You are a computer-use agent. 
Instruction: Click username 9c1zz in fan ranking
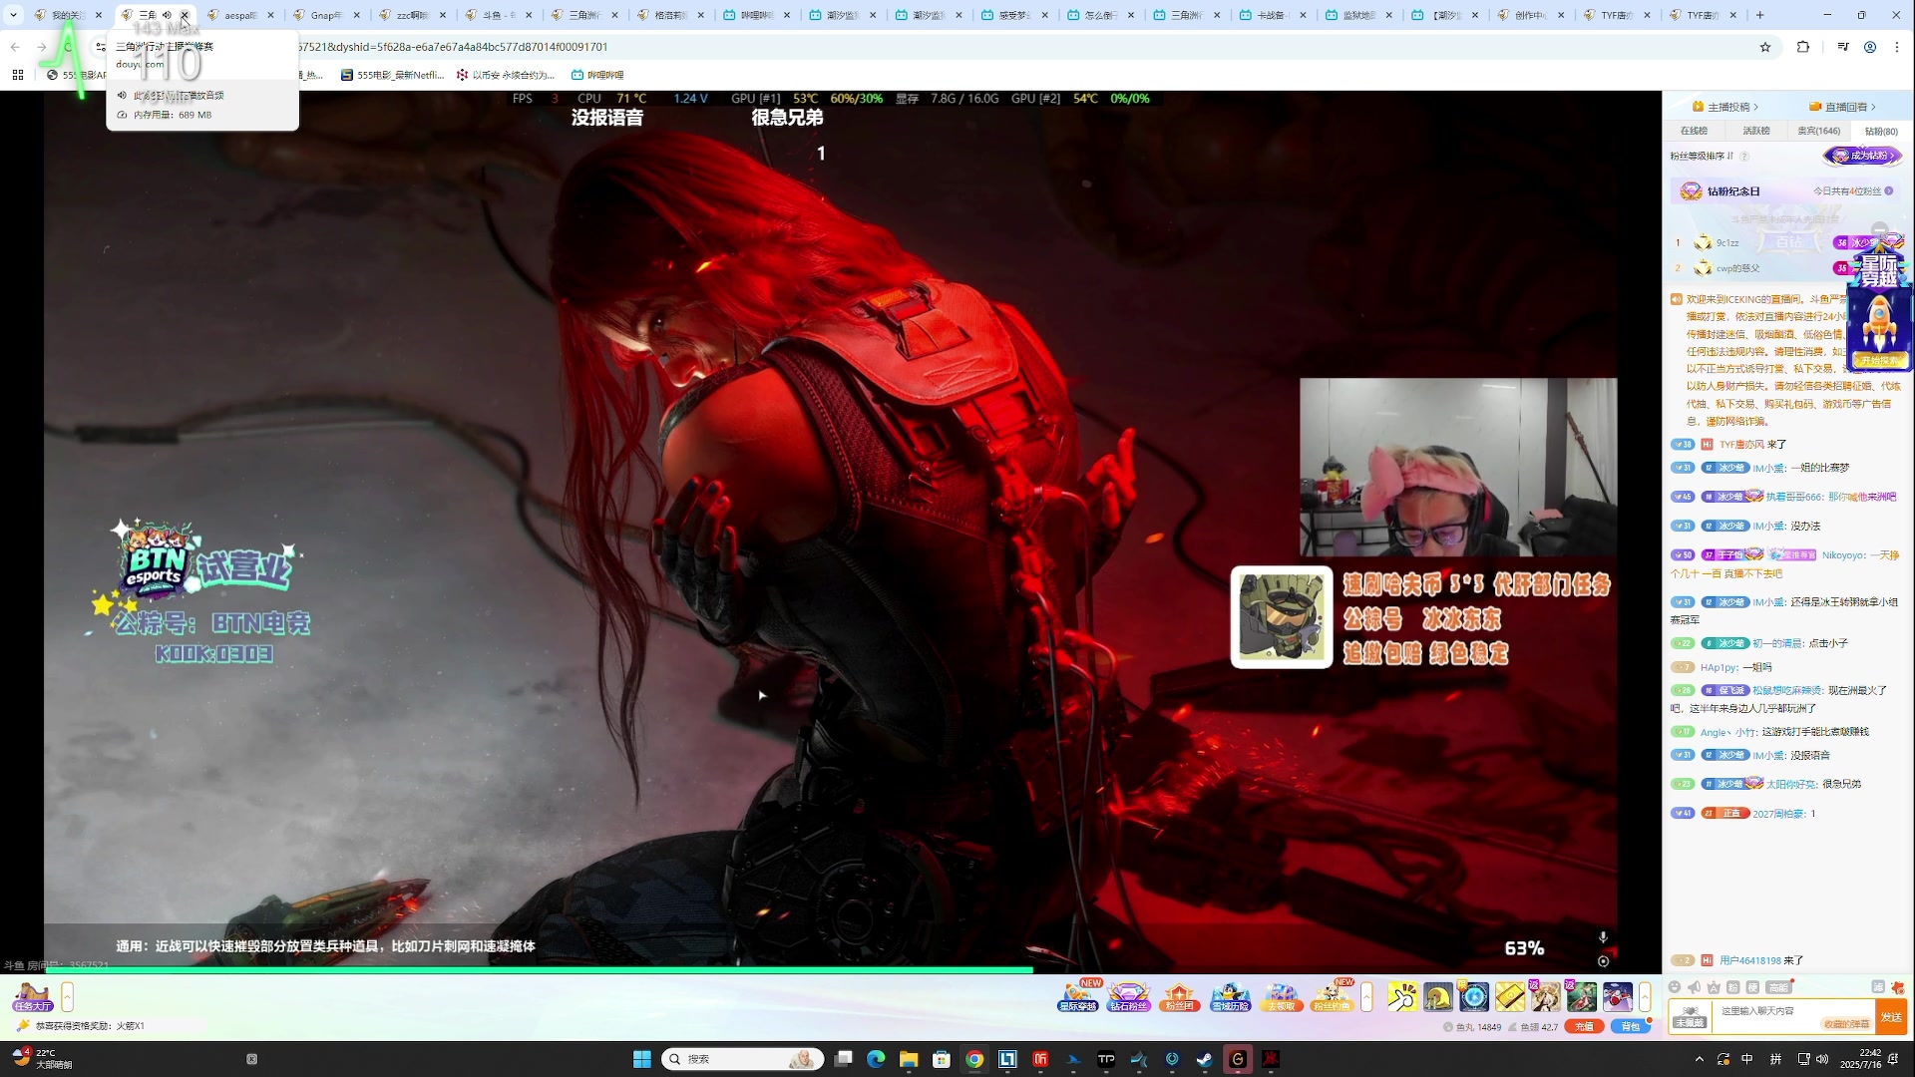pyautogui.click(x=1727, y=242)
